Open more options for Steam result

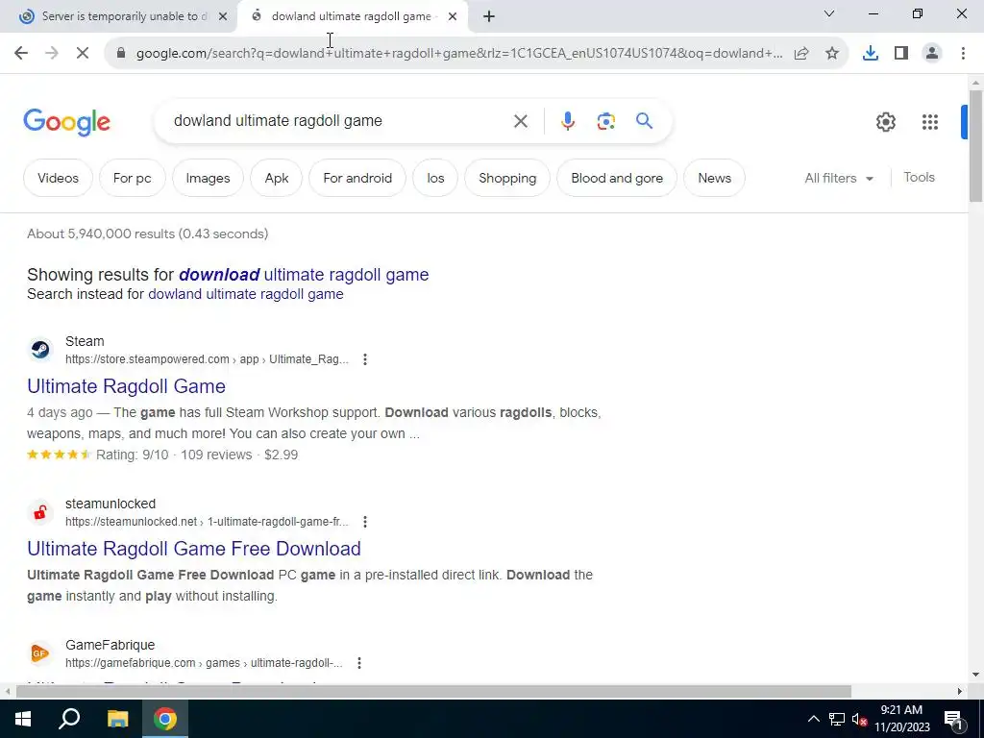pyautogui.click(x=364, y=359)
